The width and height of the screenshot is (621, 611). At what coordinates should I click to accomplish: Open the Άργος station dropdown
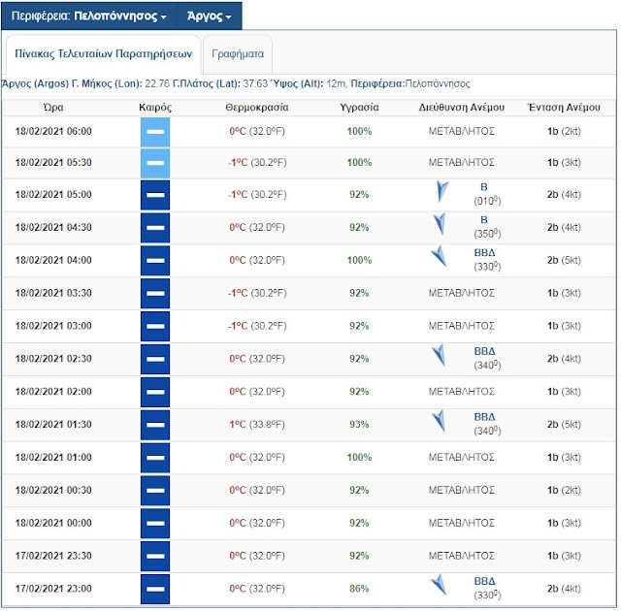(x=210, y=16)
